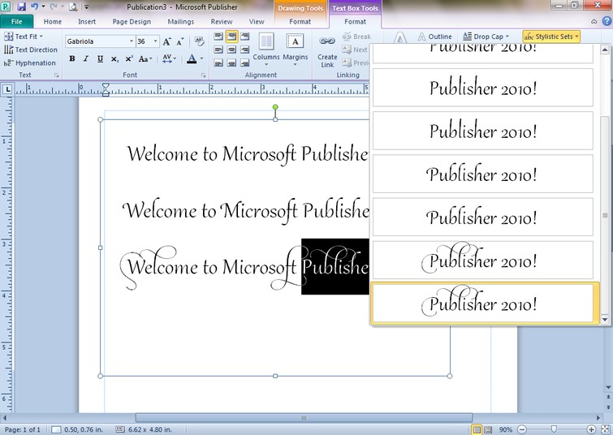
Task: Select Align Top Right alignment
Action: click(x=244, y=37)
